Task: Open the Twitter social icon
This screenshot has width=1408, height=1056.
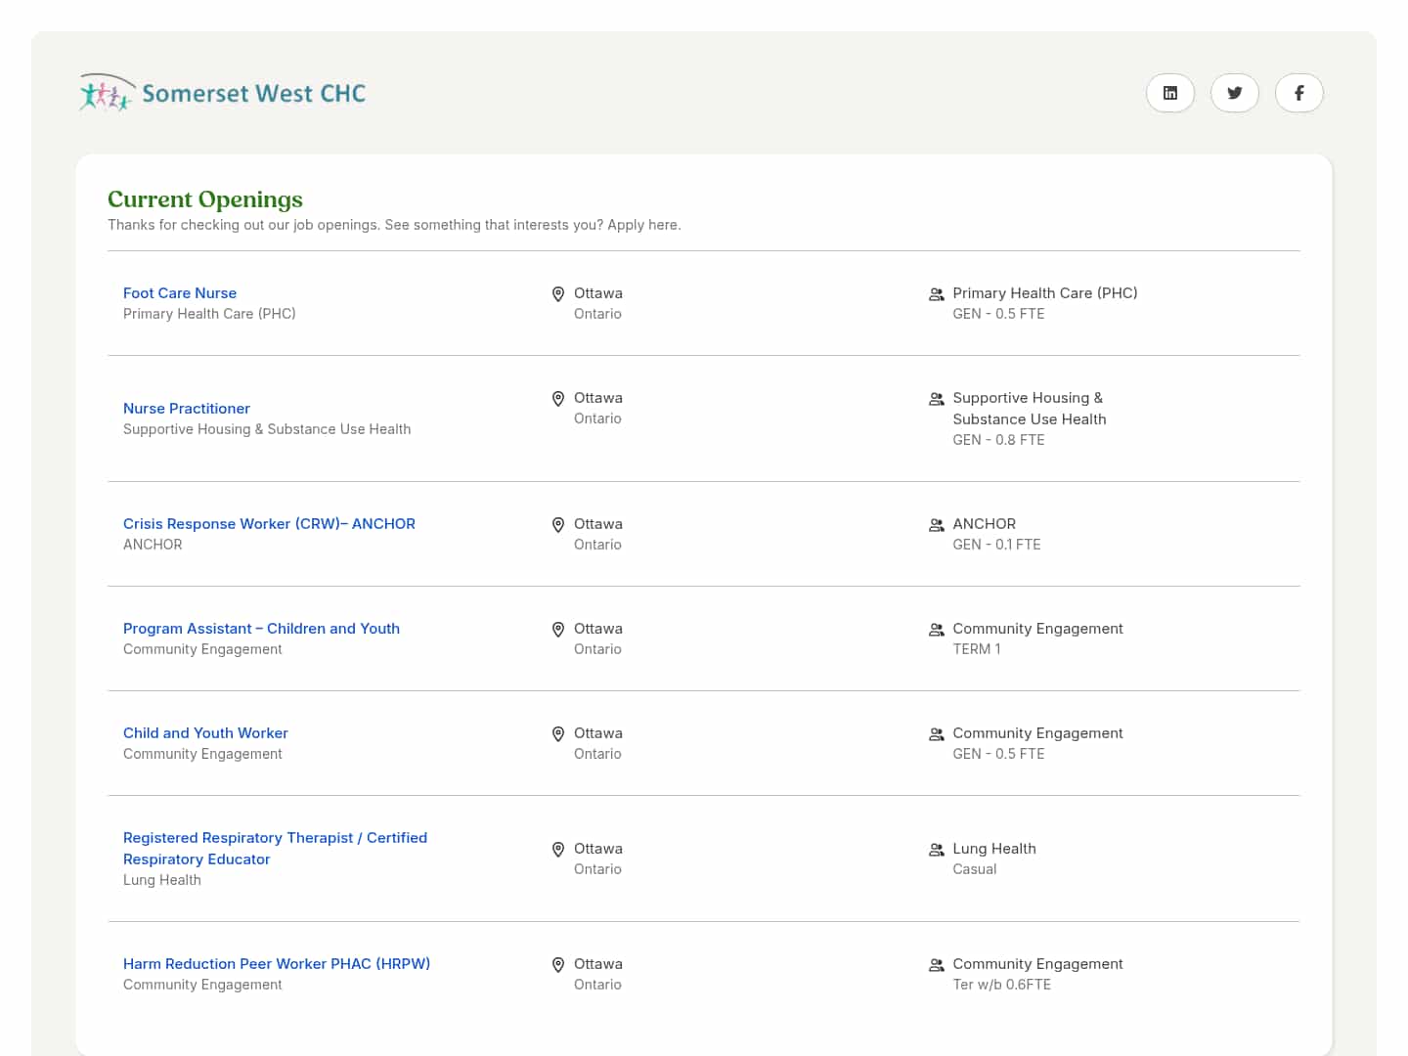Action: [x=1234, y=93]
